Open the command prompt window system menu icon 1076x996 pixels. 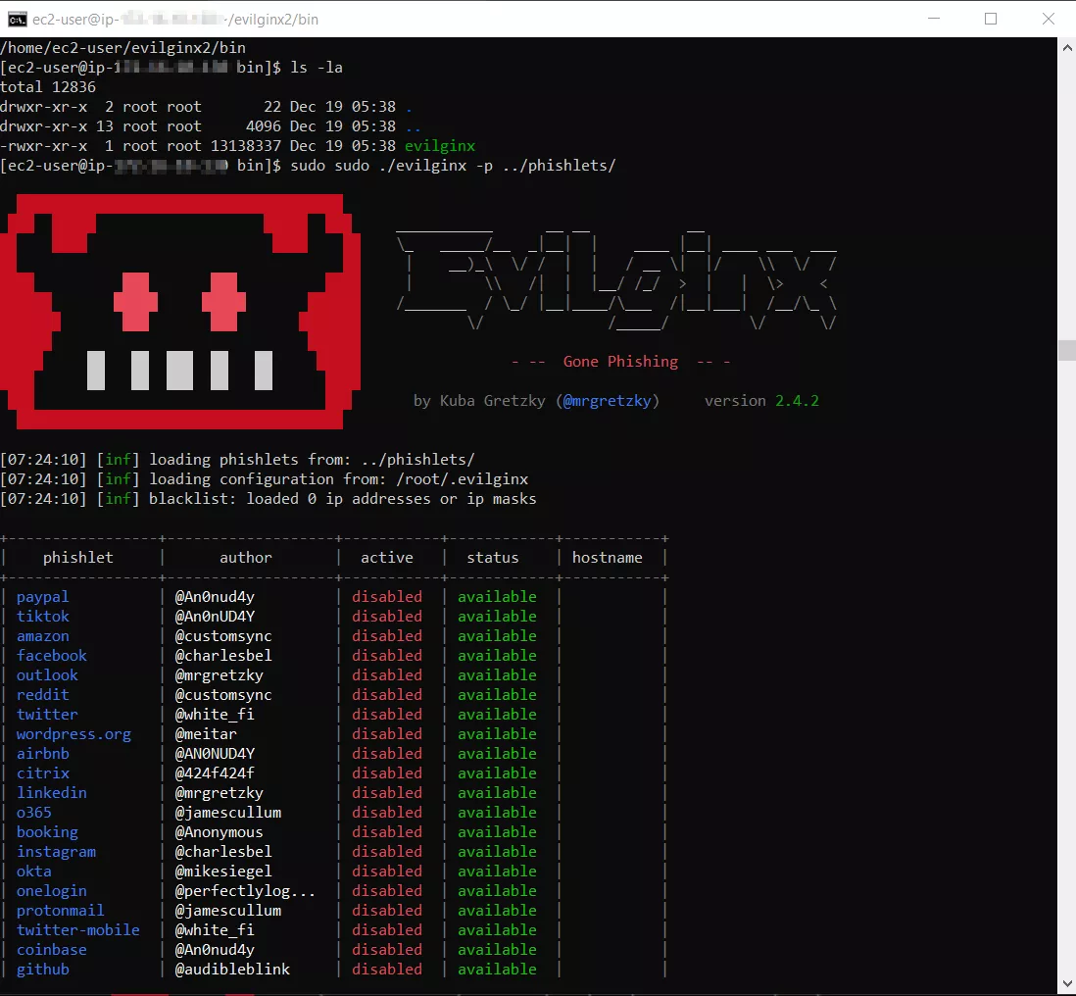tap(17, 19)
